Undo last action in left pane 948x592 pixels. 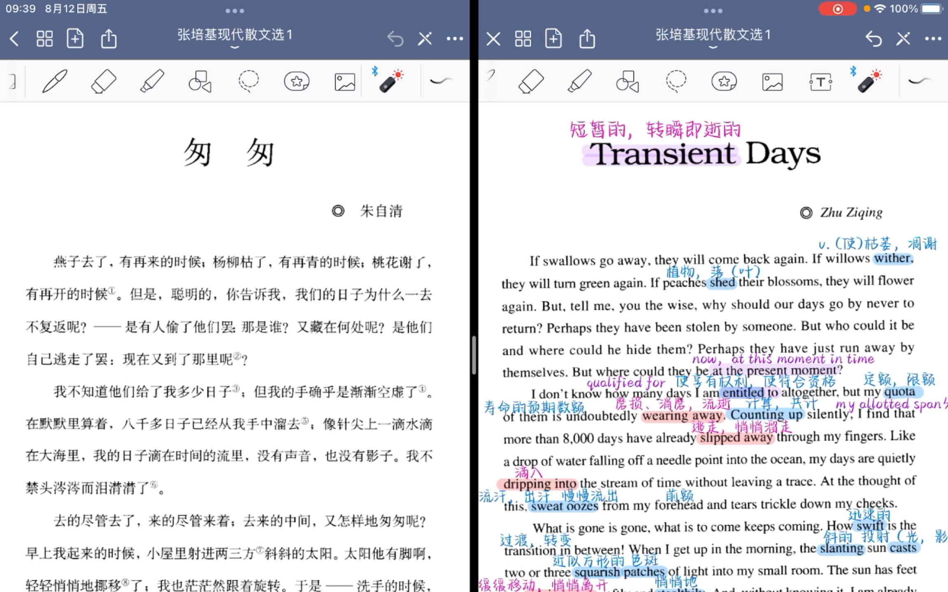pyautogui.click(x=395, y=39)
